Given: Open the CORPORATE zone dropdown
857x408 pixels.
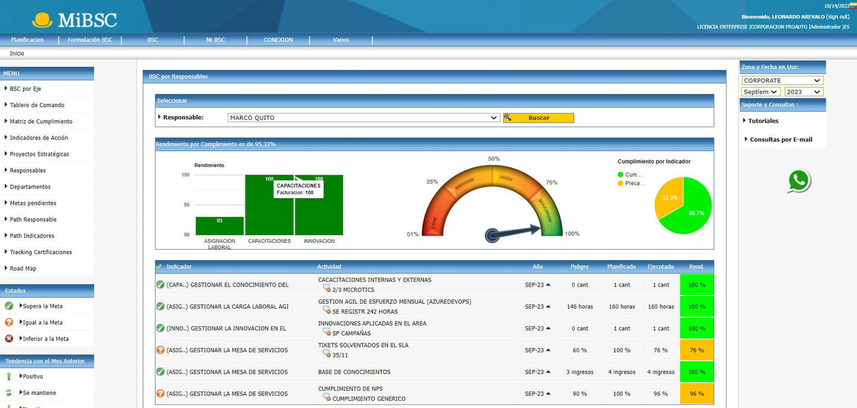Looking at the screenshot, I should pyautogui.click(x=782, y=81).
